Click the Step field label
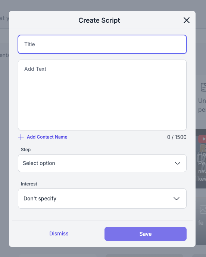This screenshot has width=206, height=257. click(x=26, y=150)
